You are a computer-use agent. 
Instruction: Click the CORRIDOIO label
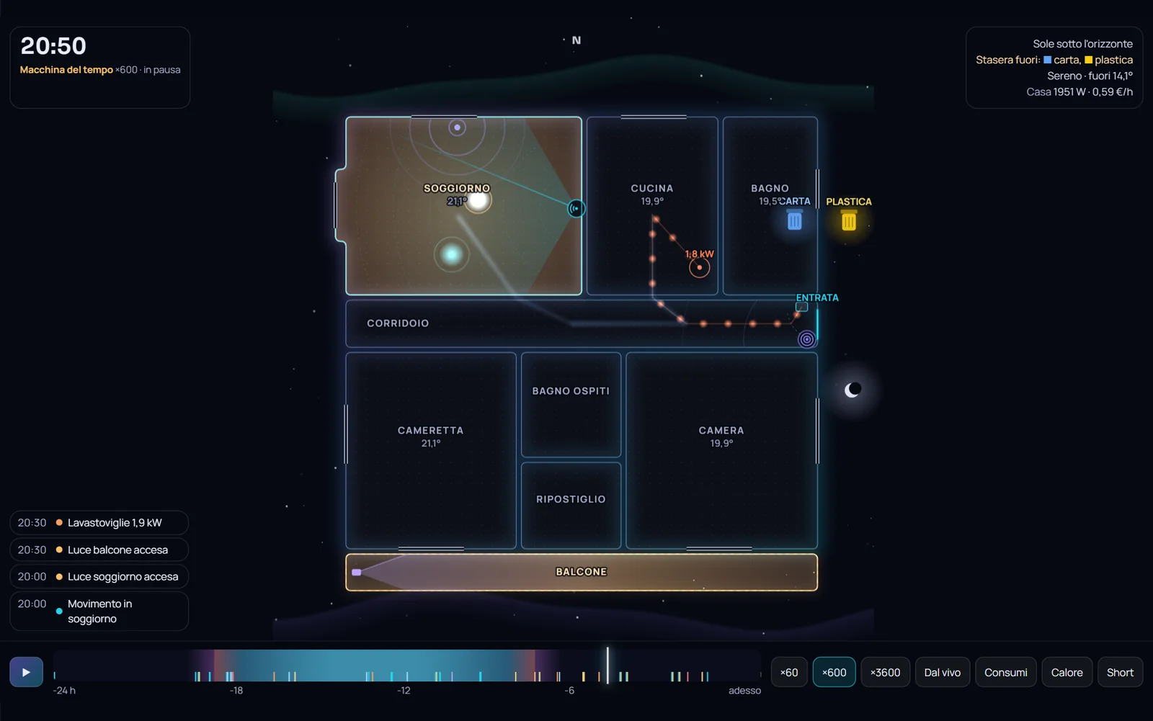[x=398, y=323]
